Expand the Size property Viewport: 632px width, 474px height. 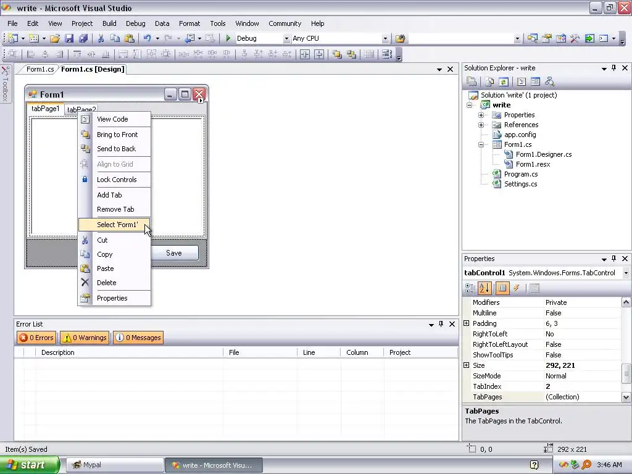467,365
